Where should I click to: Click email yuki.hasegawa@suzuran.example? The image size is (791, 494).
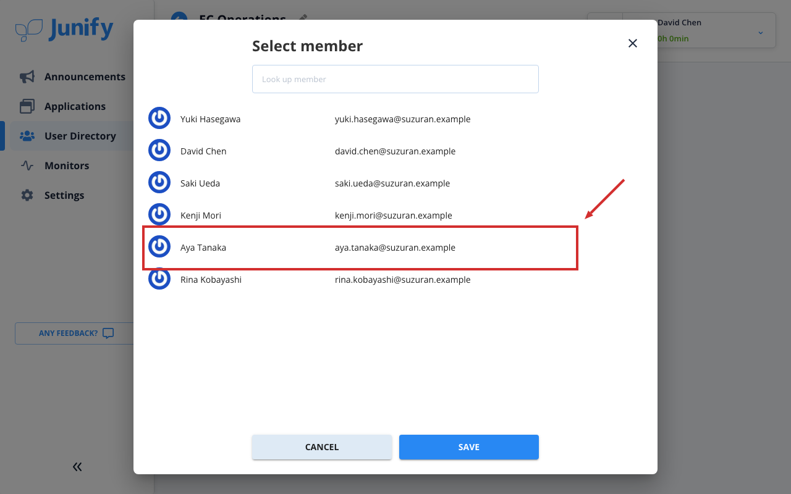(x=403, y=119)
